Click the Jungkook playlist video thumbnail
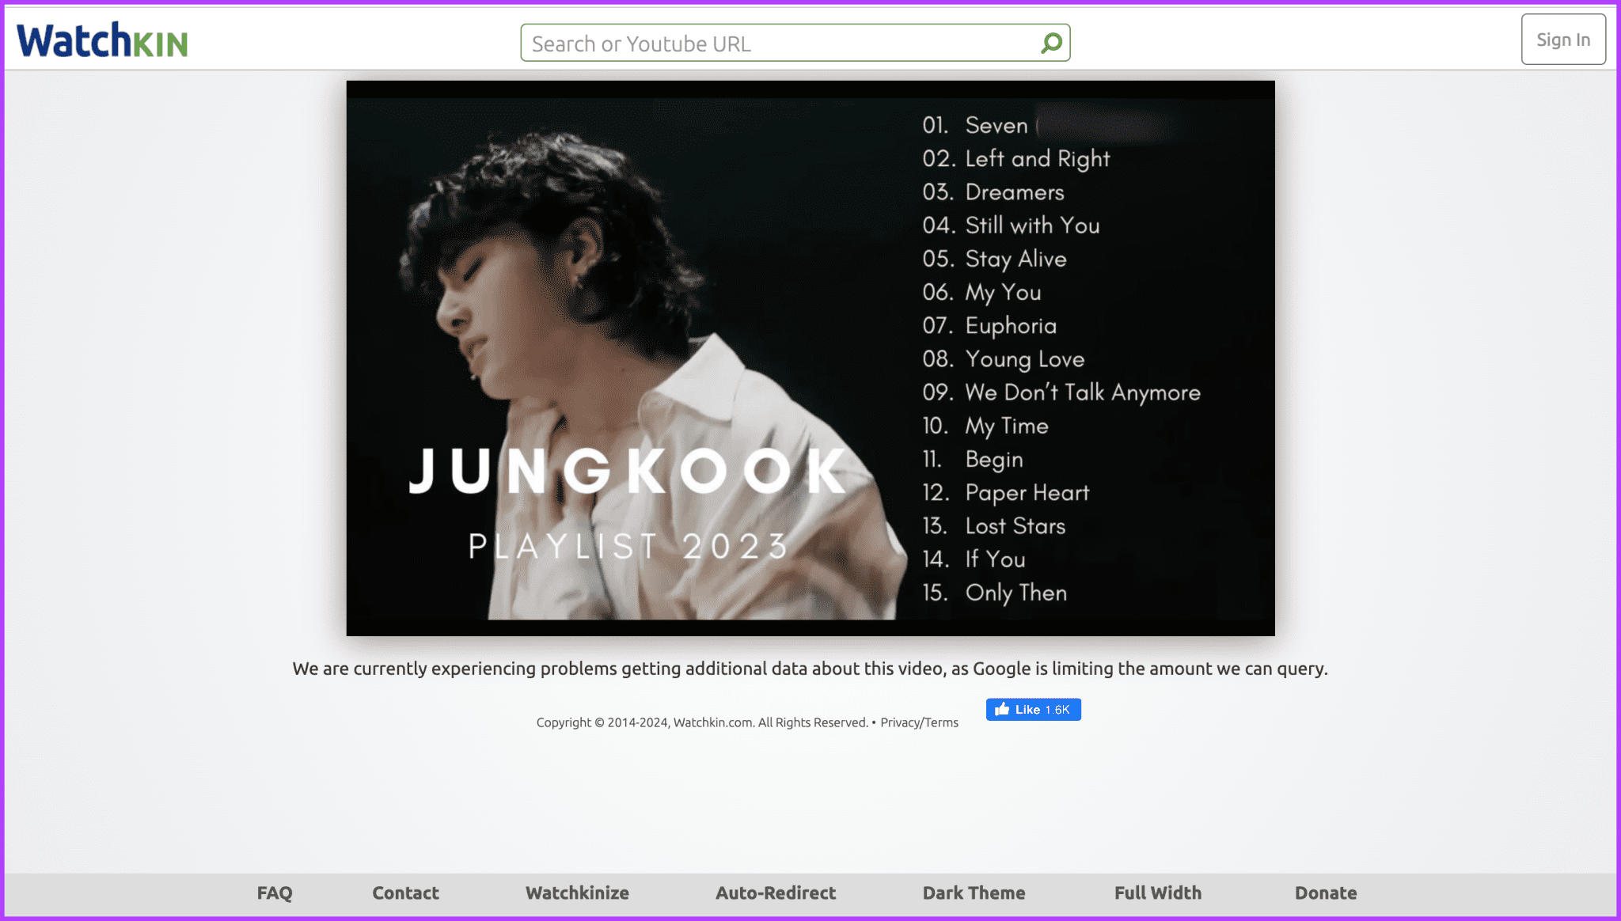Viewport: 1621px width, 921px height. coord(810,357)
